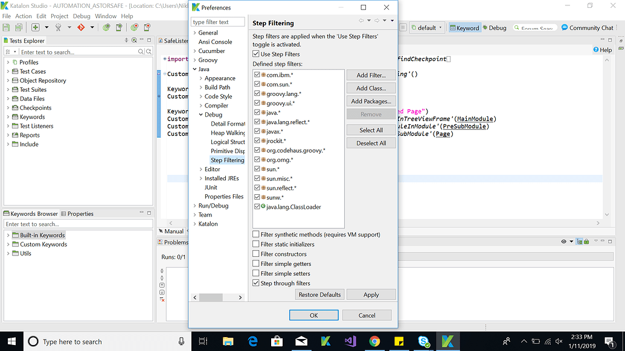Image resolution: width=625 pixels, height=351 pixels.
Task: Open the default profile dropdown
Action: click(x=440, y=27)
